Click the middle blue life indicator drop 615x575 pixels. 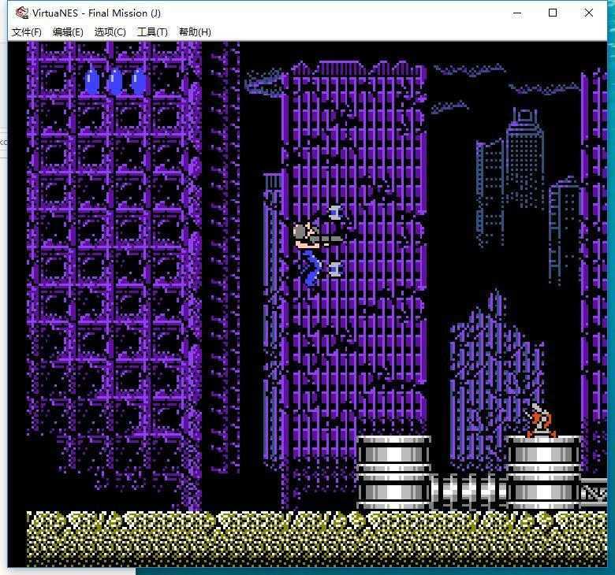(x=115, y=81)
